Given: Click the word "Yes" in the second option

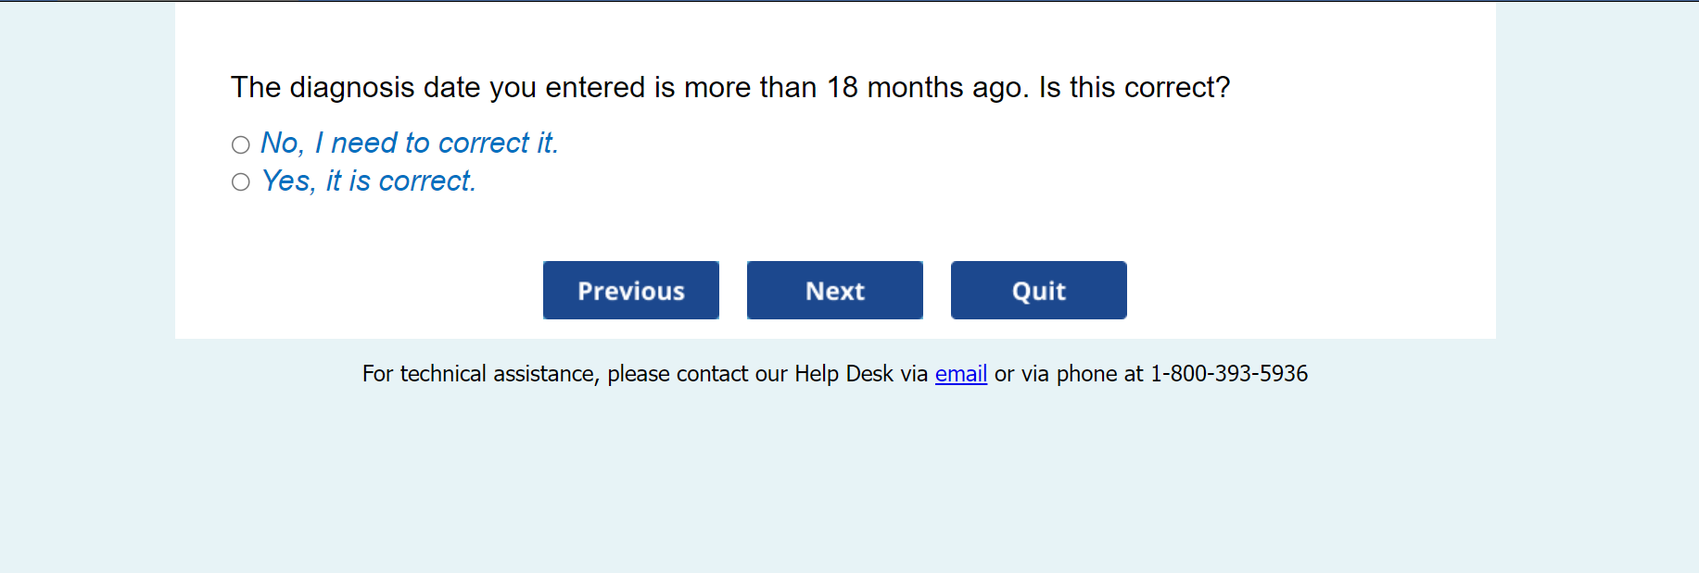Looking at the screenshot, I should pos(288,181).
